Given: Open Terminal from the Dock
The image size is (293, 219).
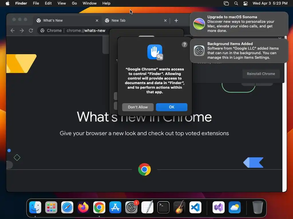Looking at the screenshot, I should 163,207.
